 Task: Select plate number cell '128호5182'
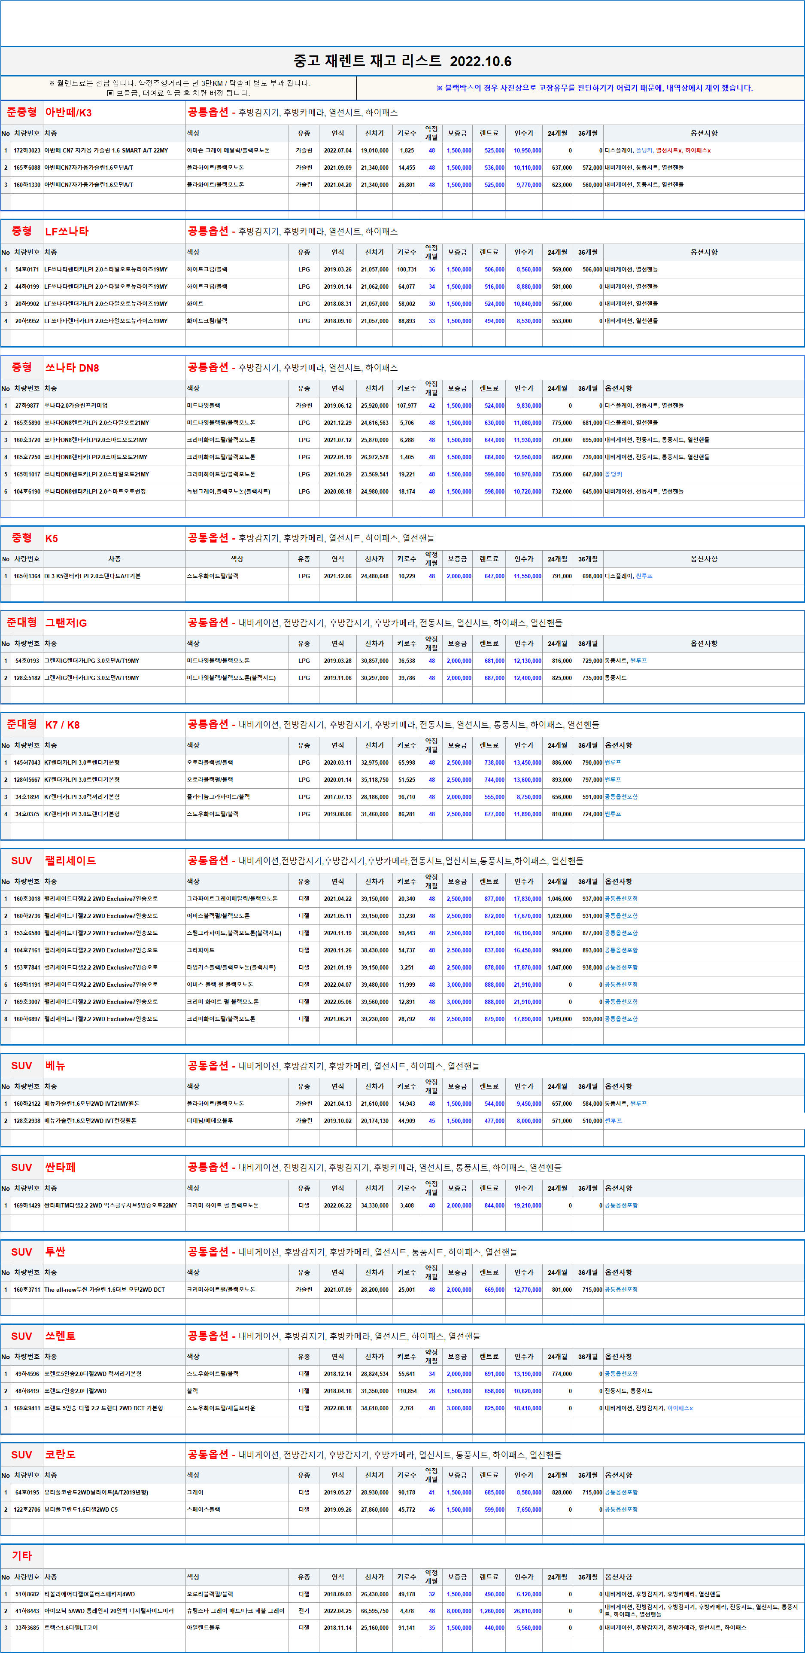coord(27,677)
